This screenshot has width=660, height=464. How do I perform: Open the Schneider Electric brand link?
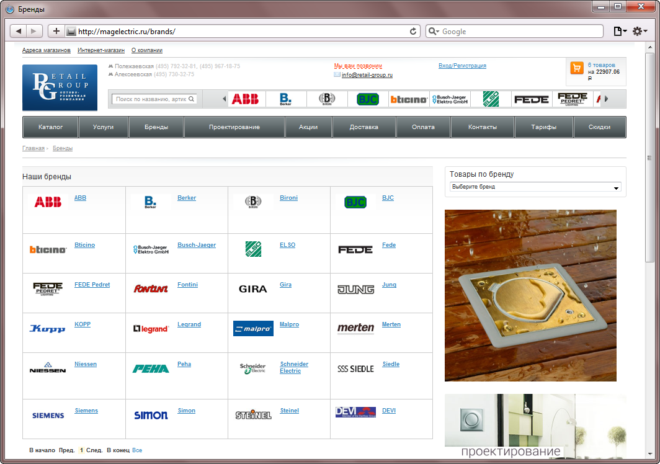coord(294,367)
